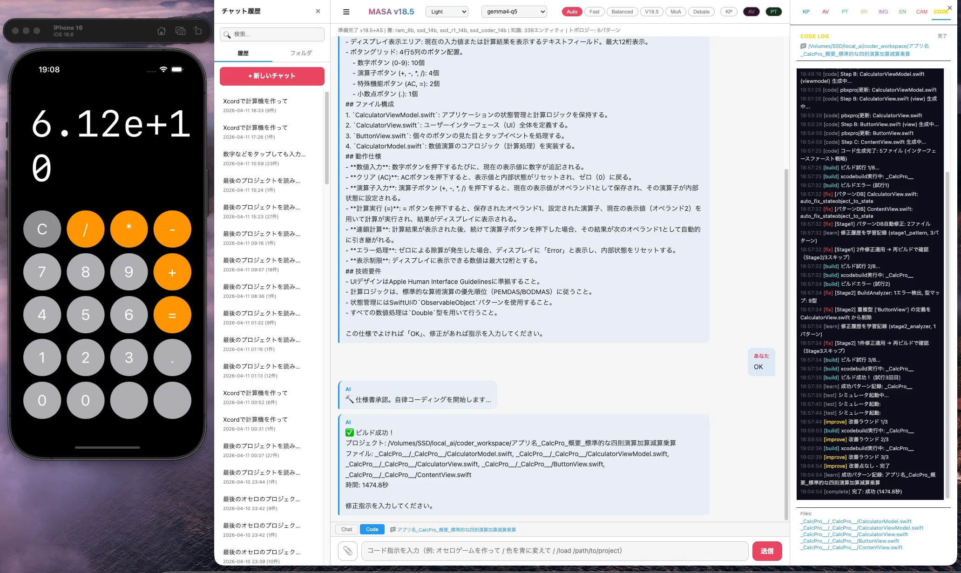Click the project name link beside Code button

456,530
